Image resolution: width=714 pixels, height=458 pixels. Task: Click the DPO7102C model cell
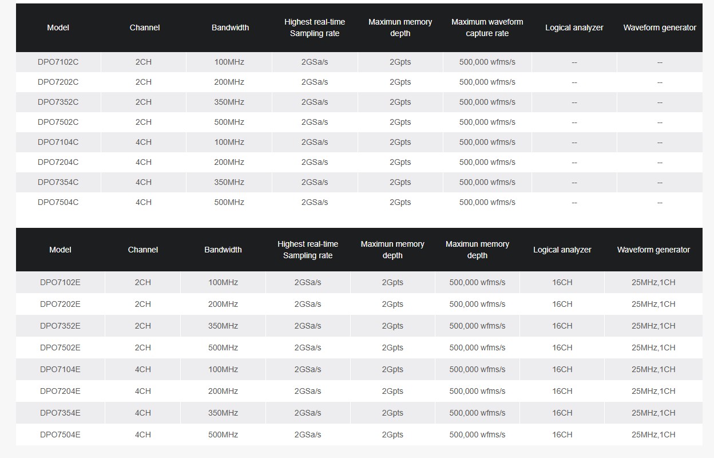coord(58,62)
